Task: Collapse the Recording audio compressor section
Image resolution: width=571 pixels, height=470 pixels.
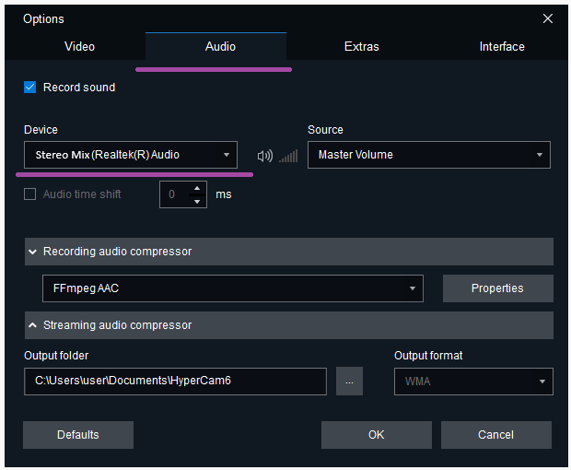Action: 289,252
